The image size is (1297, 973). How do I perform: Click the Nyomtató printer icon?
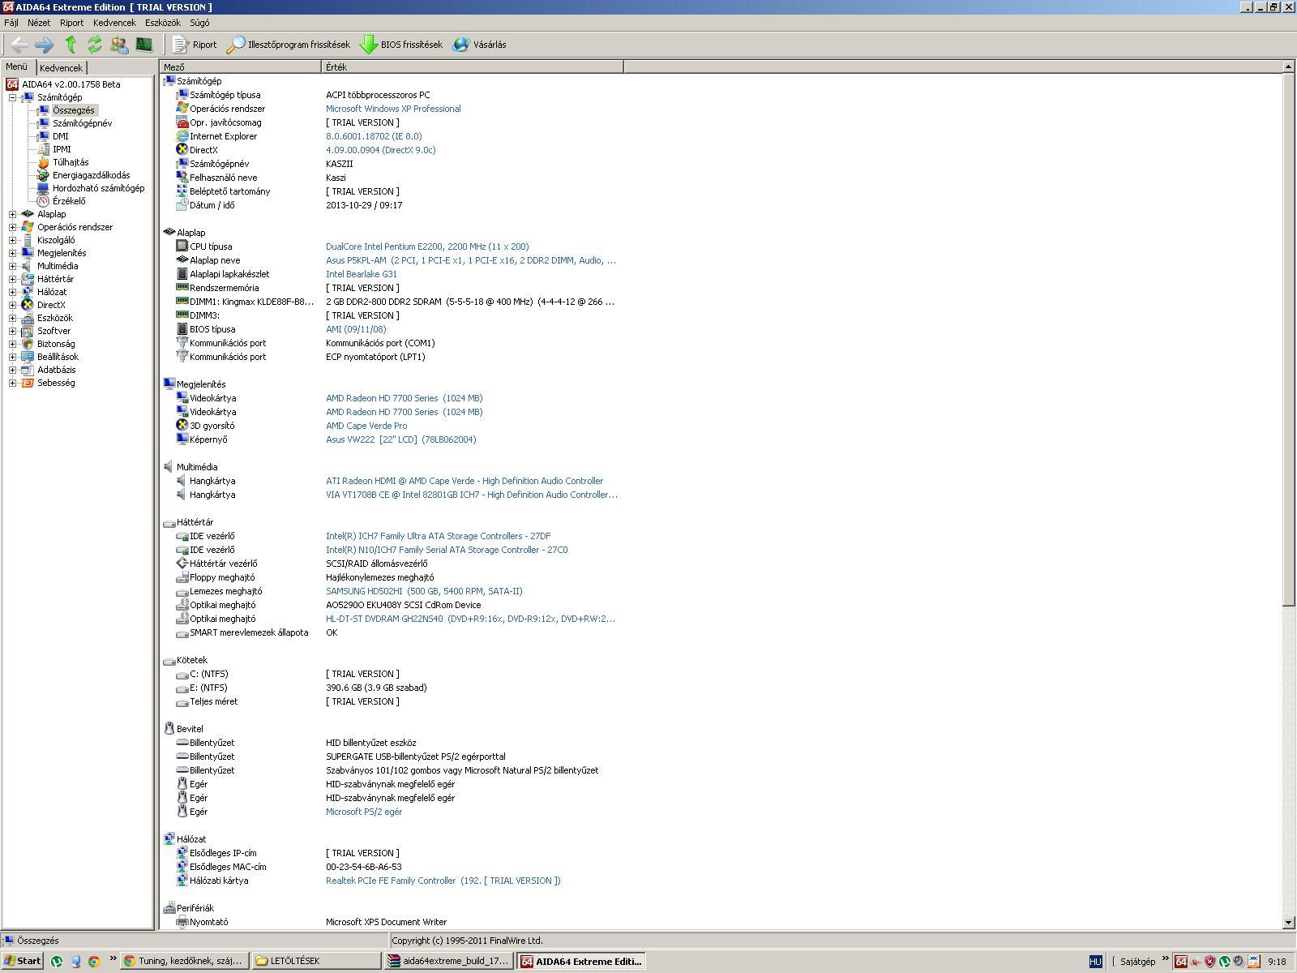[182, 922]
